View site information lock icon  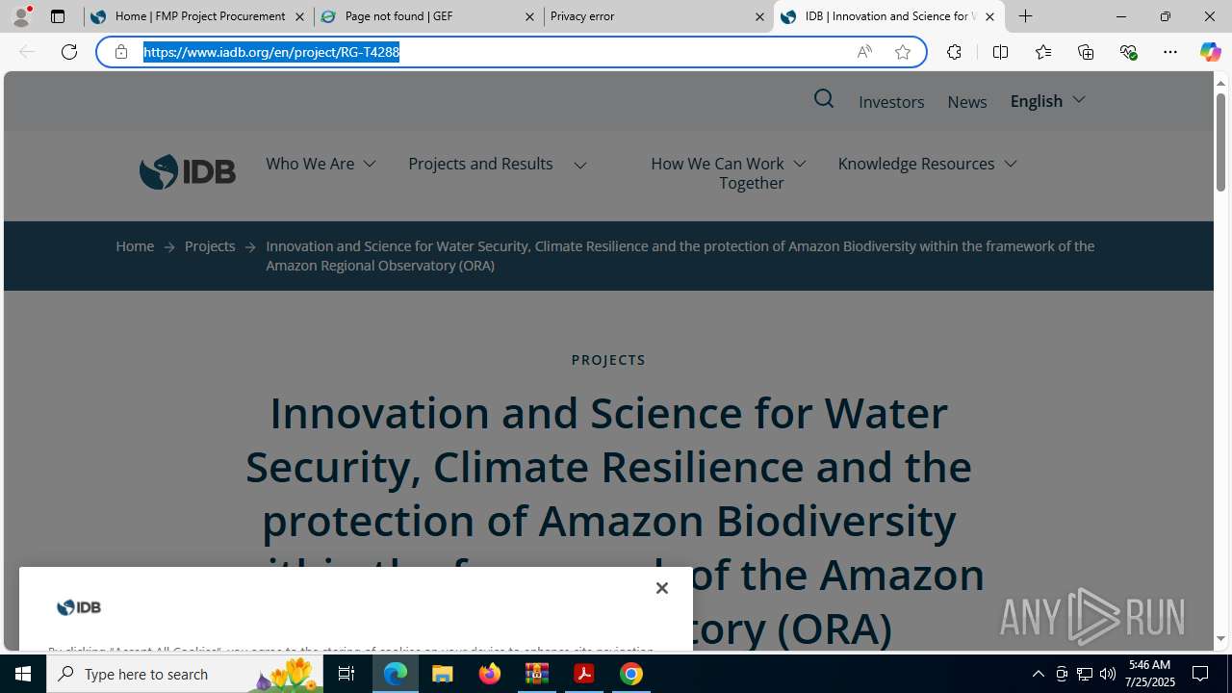point(121,52)
